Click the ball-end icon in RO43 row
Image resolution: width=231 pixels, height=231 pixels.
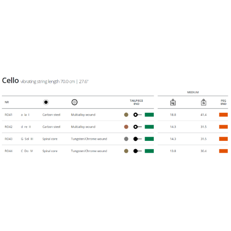point(138,139)
